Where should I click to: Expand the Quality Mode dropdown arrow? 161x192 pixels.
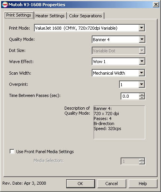[142, 39]
